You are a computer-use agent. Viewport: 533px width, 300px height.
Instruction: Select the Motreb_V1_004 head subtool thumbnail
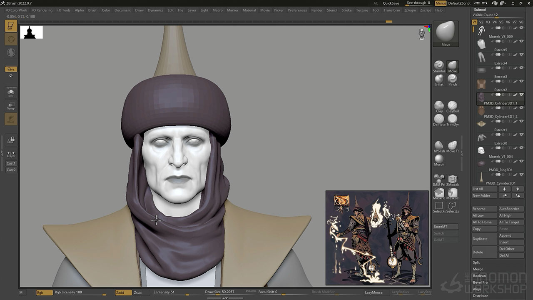pyautogui.click(x=481, y=150)
